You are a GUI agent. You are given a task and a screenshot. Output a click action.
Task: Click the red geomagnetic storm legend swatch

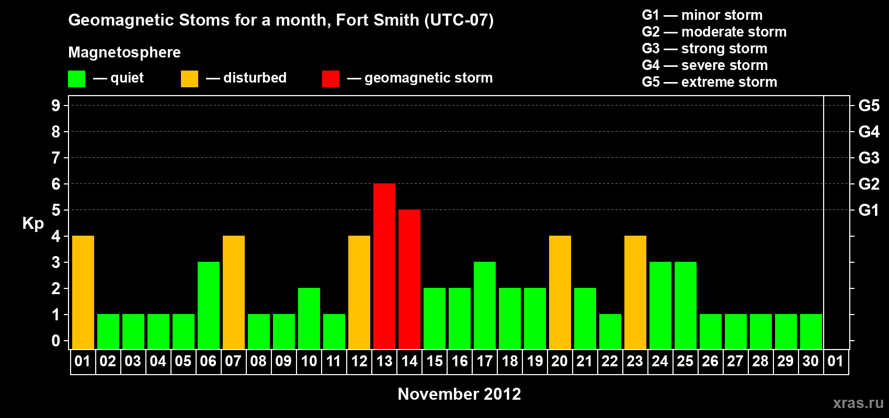330,79
